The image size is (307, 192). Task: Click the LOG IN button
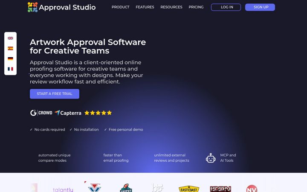(x=226, y=7)
